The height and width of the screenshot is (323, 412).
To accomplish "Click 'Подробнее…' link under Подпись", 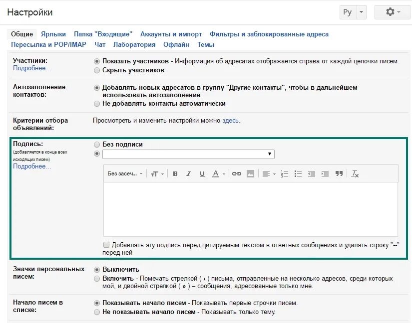I will coord(32,166).
